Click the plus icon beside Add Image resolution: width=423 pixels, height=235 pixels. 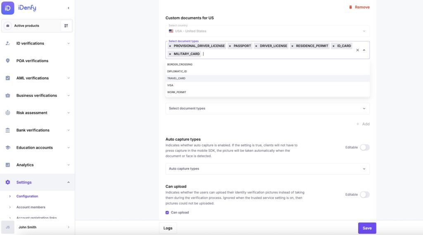coord(358,124)
